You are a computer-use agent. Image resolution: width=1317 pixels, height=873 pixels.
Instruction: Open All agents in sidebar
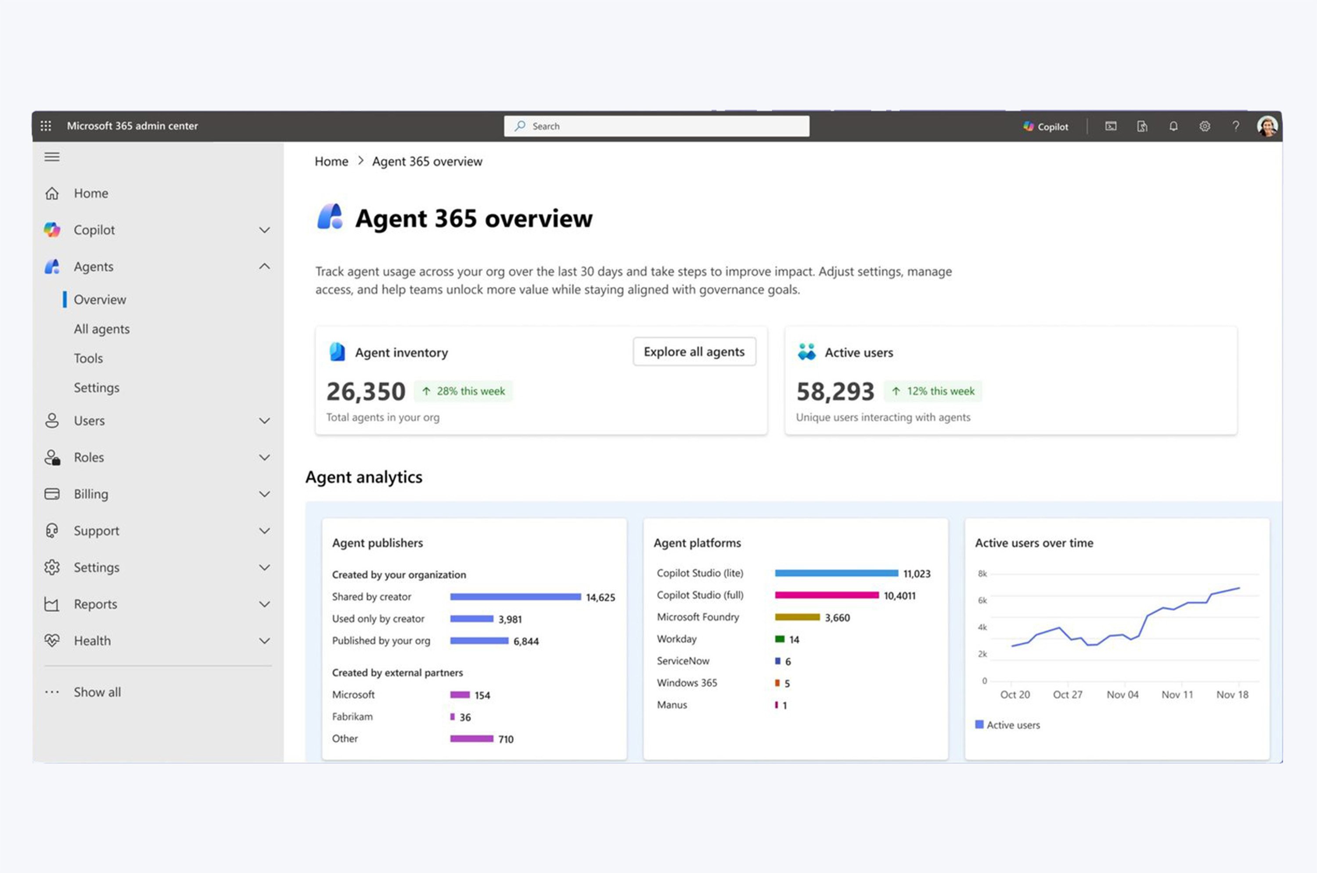[102, 329]
